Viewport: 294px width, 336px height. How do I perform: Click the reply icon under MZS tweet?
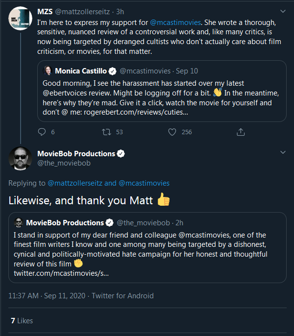point(42,132)
